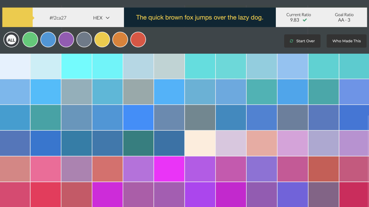This screenshot has height=207, width=369.
Task: Select the gray filter circle
Action: [84, 40]
